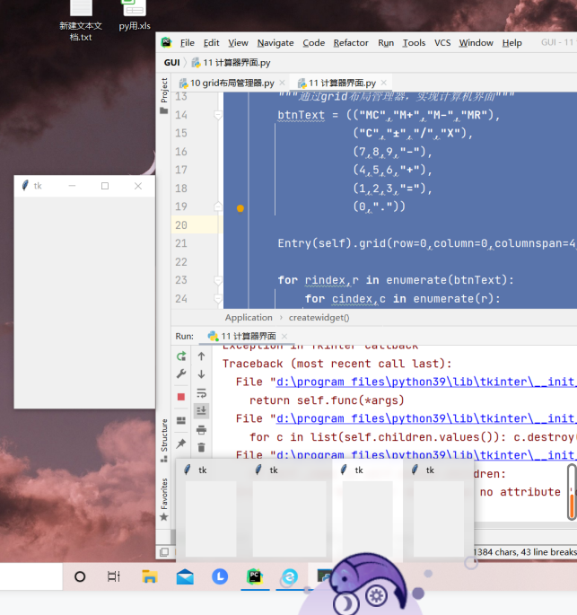Viewport: 577px width, 615px height.
Task: Open the Refactor menu
Action: click(351, 43)
